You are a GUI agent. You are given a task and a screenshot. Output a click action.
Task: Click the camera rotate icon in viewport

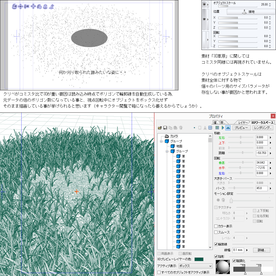coord(15,6)
